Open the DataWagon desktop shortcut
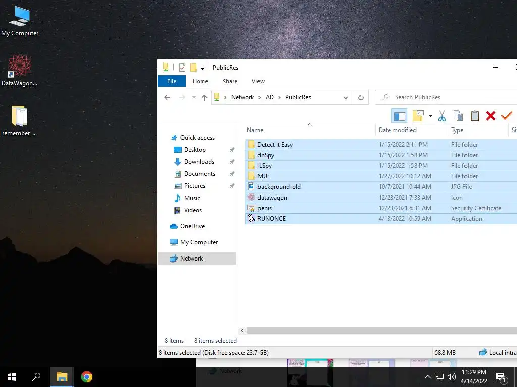 20,71
